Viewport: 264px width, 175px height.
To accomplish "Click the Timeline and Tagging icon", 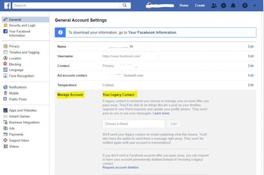I will [5, 52].
